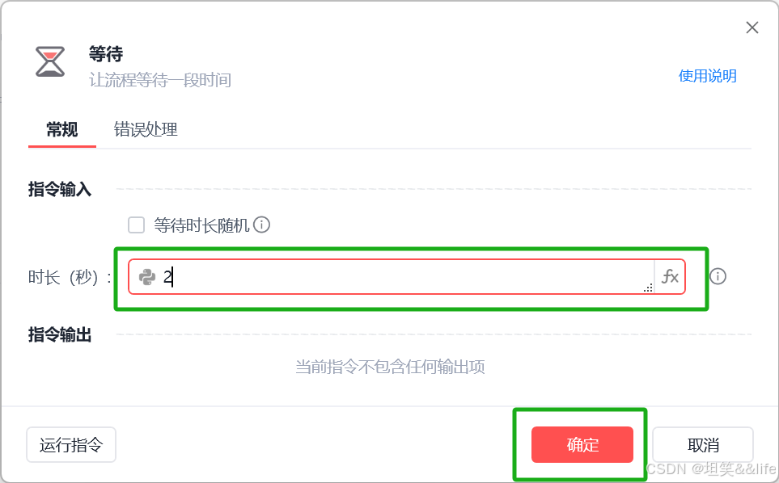
Task: Click the 指令输出 section heading
Action: pyautogui.click(x=60, y=334)
